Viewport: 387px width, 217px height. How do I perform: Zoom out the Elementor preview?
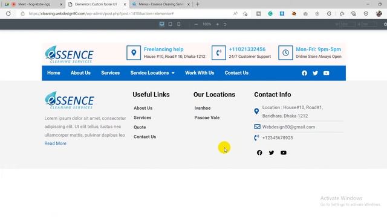[x=196, y=24]
